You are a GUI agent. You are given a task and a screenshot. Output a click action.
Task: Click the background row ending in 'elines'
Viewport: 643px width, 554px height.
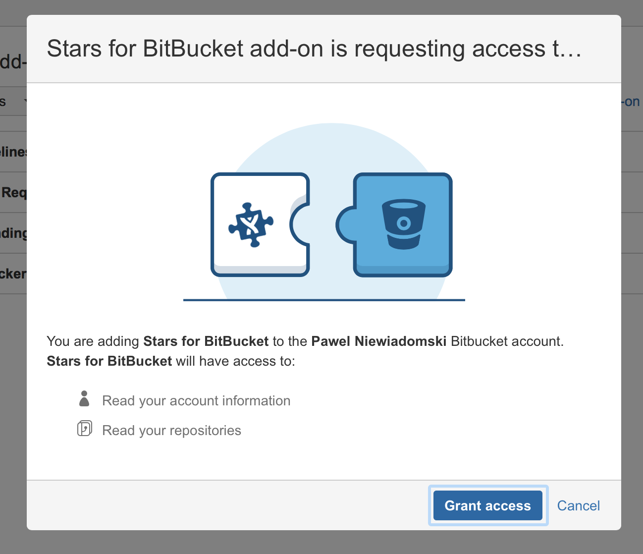[x=13, y=152]
